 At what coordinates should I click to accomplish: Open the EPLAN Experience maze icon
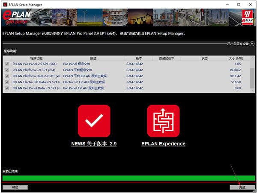[163, 121]
